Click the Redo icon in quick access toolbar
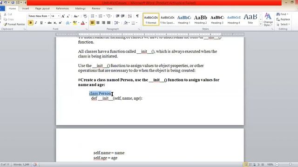298x167 pixels. tap(13, 2)
